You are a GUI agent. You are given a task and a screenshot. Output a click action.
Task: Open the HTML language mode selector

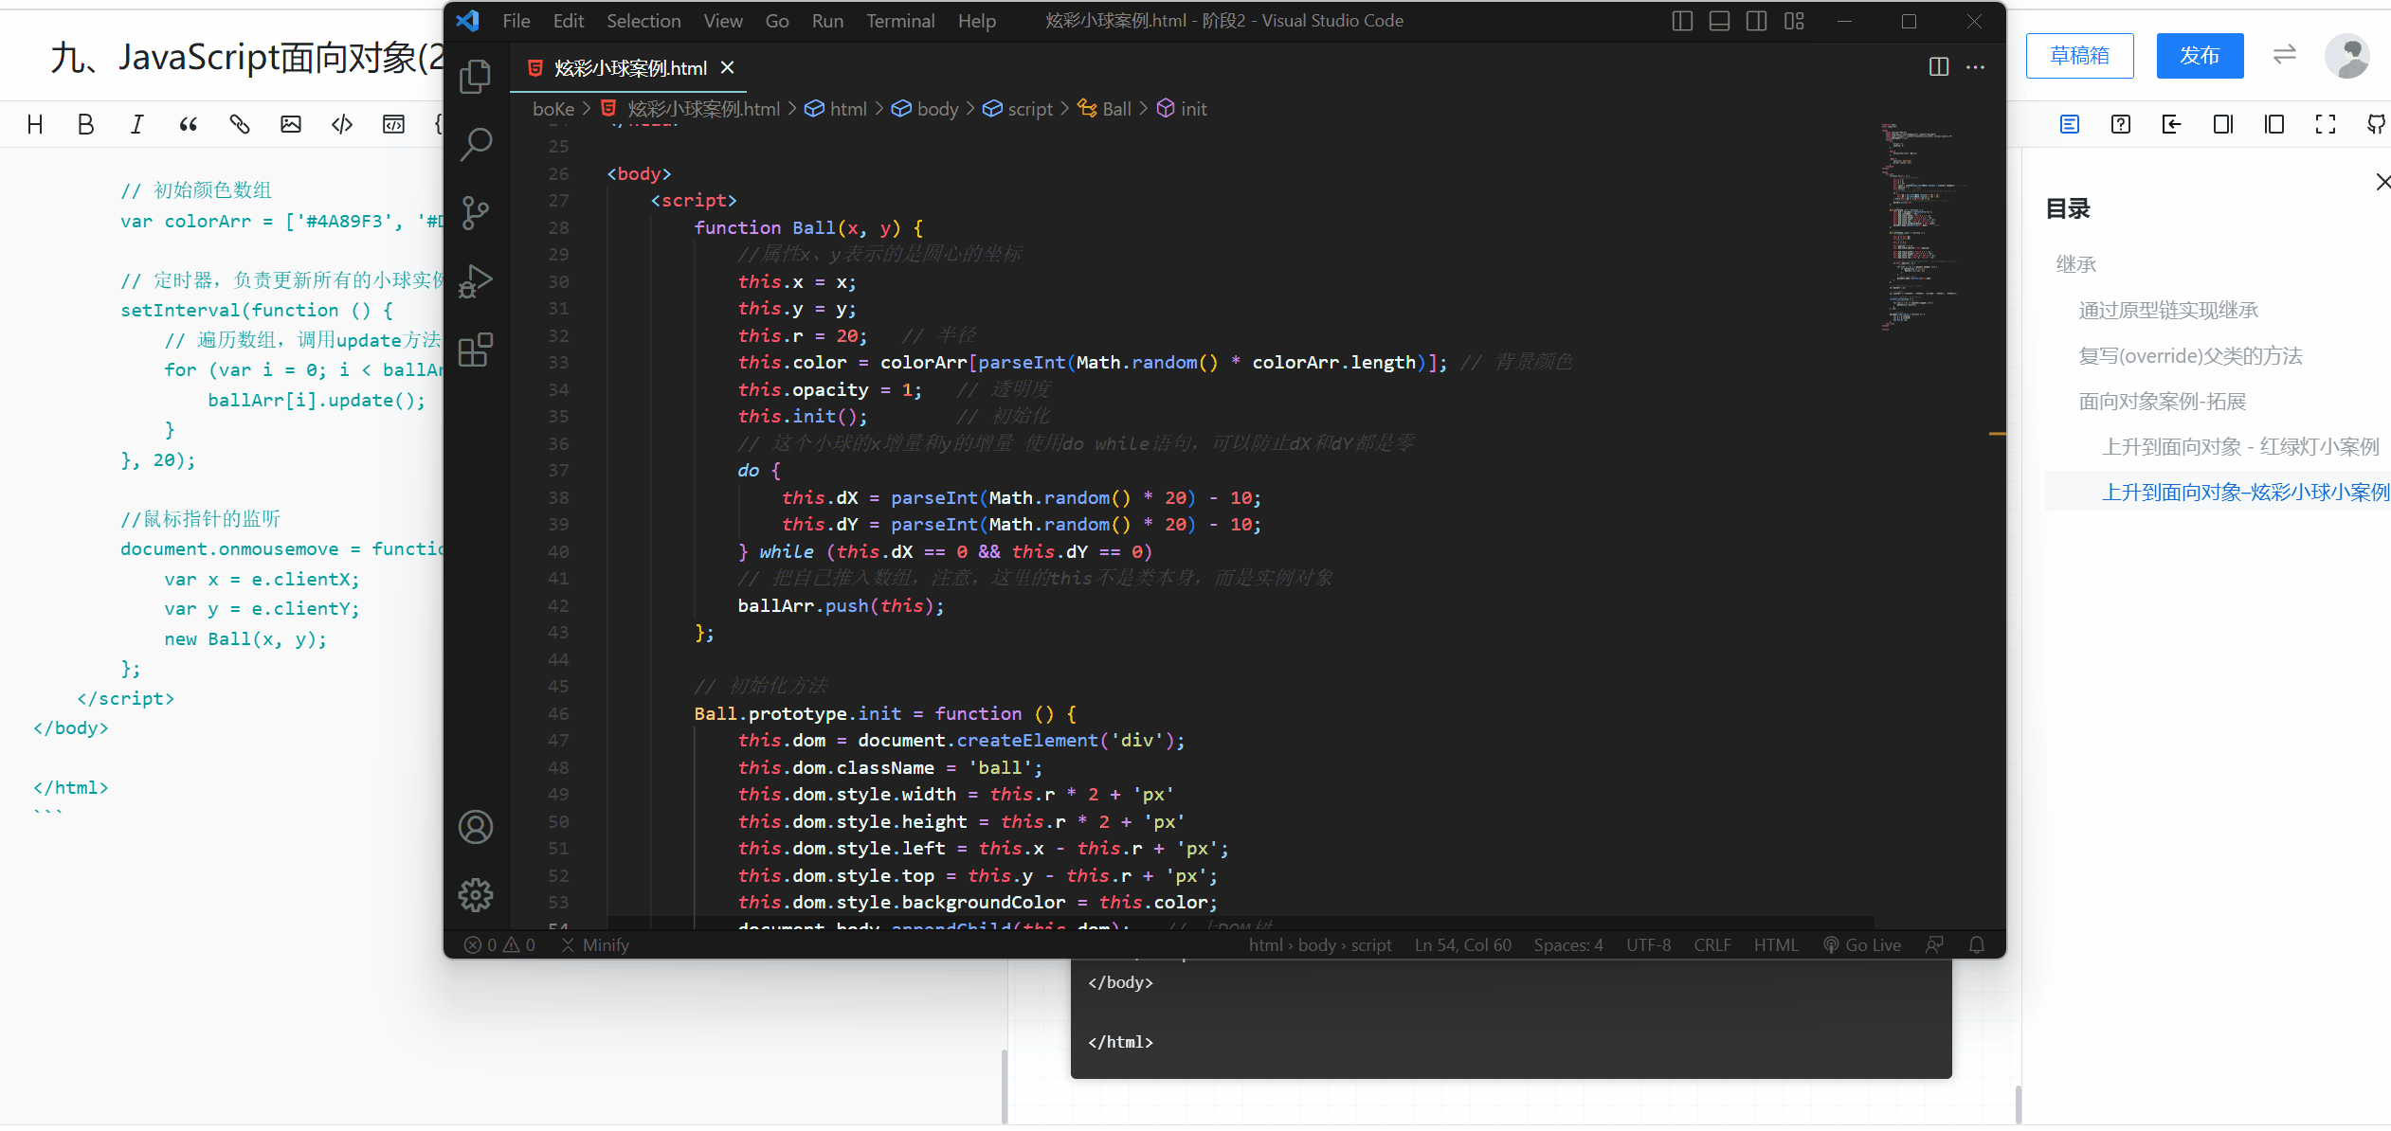tap(1775, 944)
